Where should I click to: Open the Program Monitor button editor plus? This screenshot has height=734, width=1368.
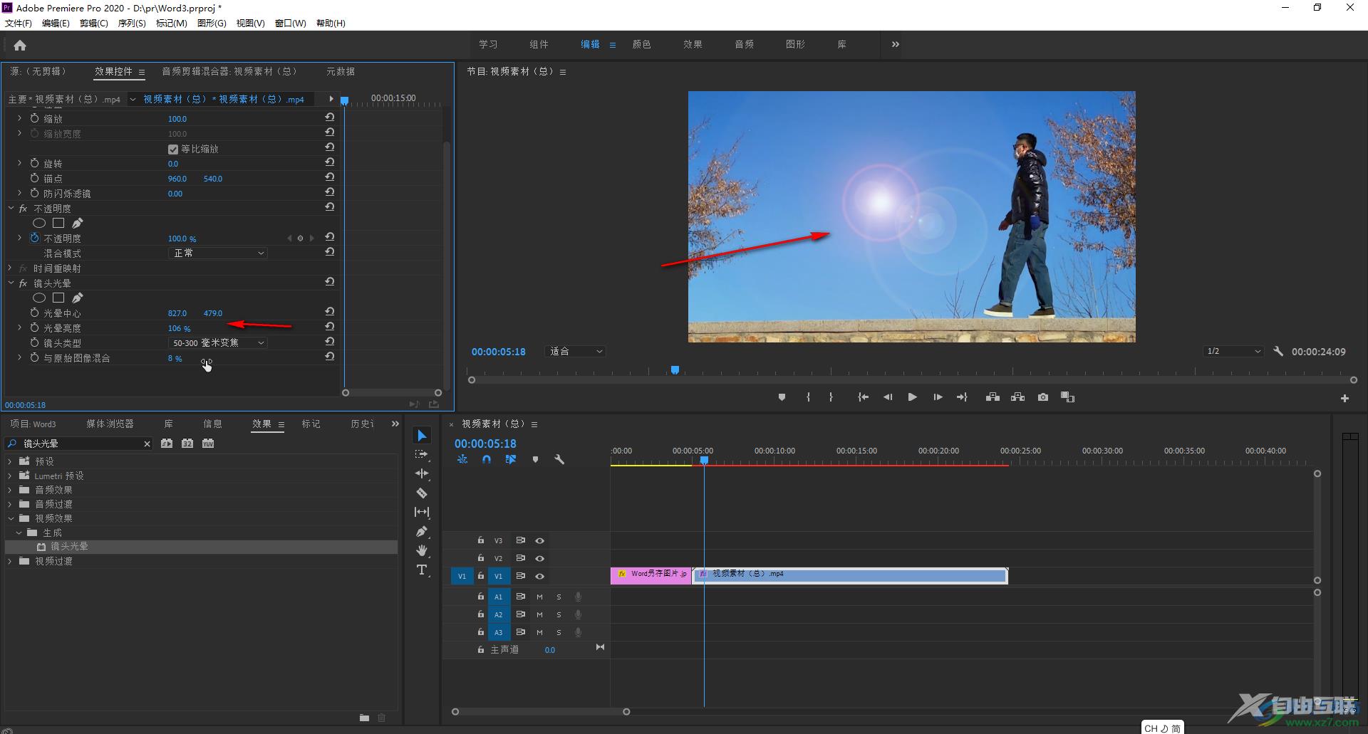coord(1344,399)
